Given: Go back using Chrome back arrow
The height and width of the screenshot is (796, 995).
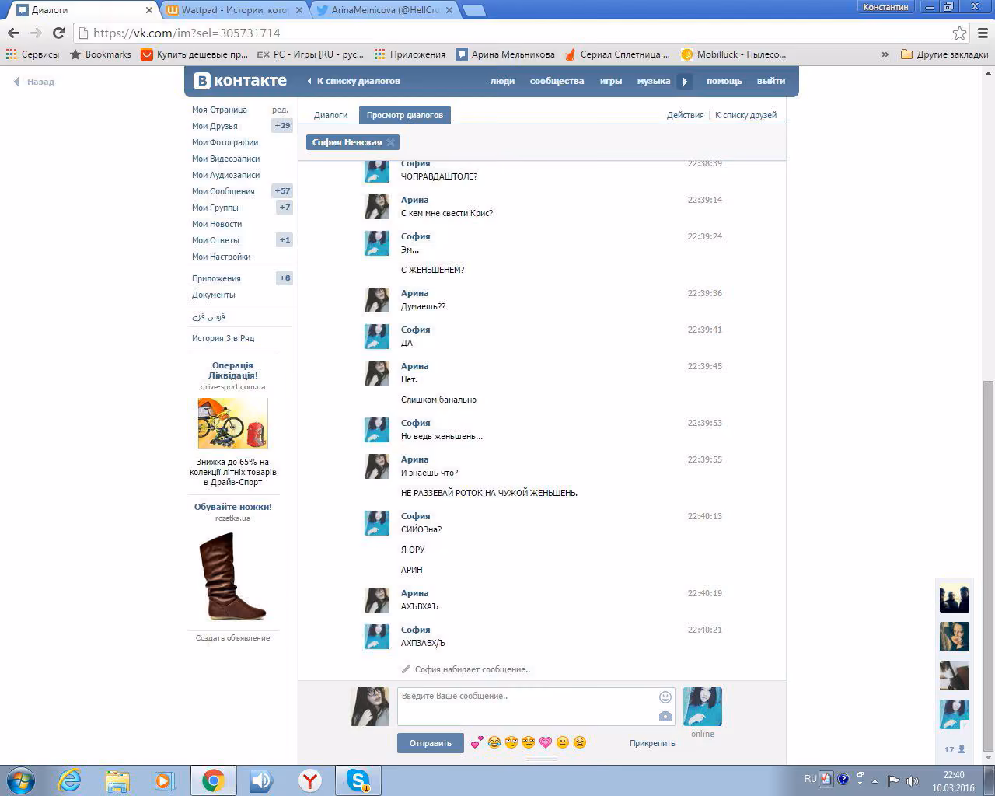Looking at the screenshot, I should pyautogui.click(x=13, y=33).
